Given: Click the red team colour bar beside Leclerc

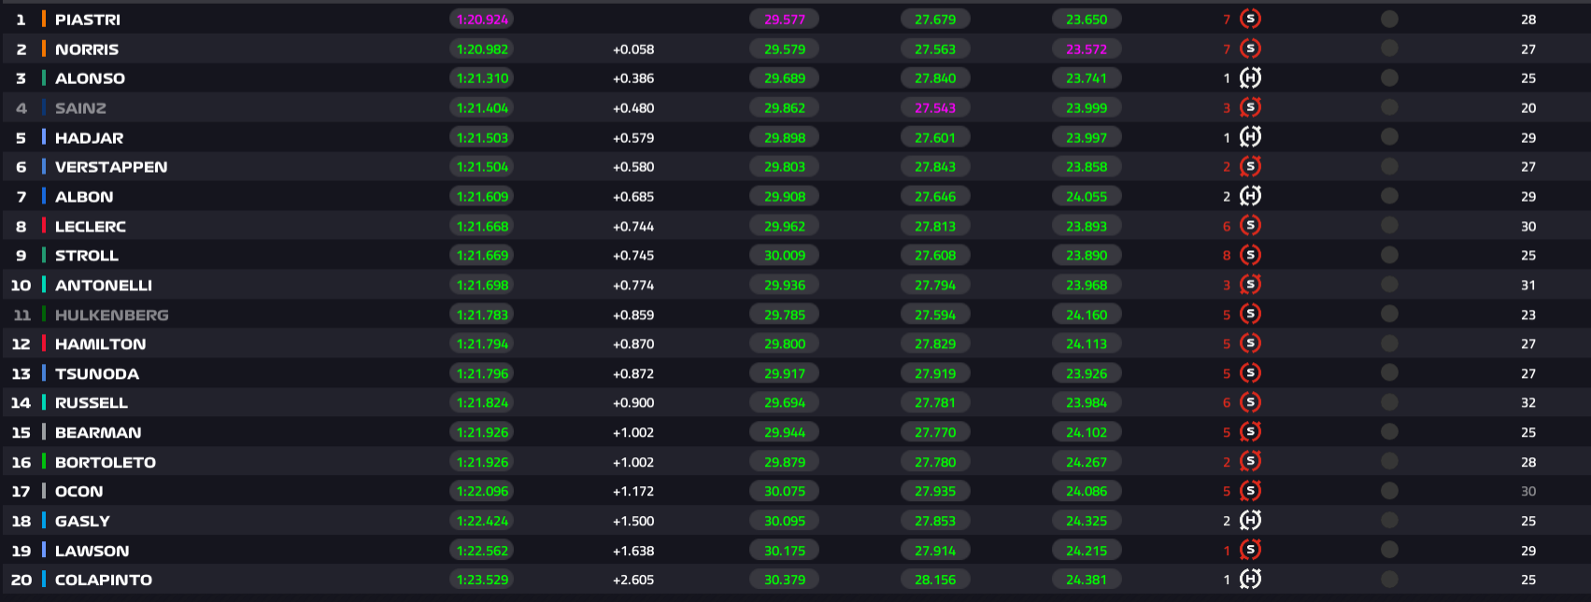Looking at the screenshot, I should tap(44, 226).
